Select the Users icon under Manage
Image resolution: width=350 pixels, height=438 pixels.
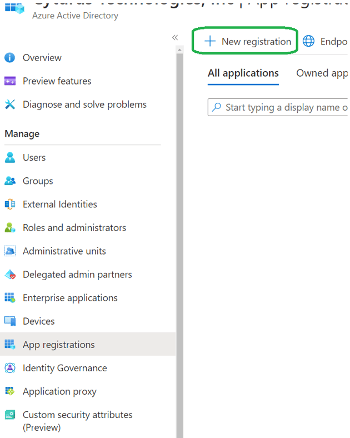(10, 158)
